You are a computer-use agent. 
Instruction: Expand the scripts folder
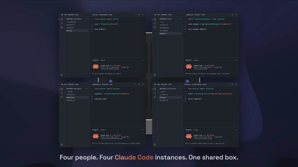point(70,92)
